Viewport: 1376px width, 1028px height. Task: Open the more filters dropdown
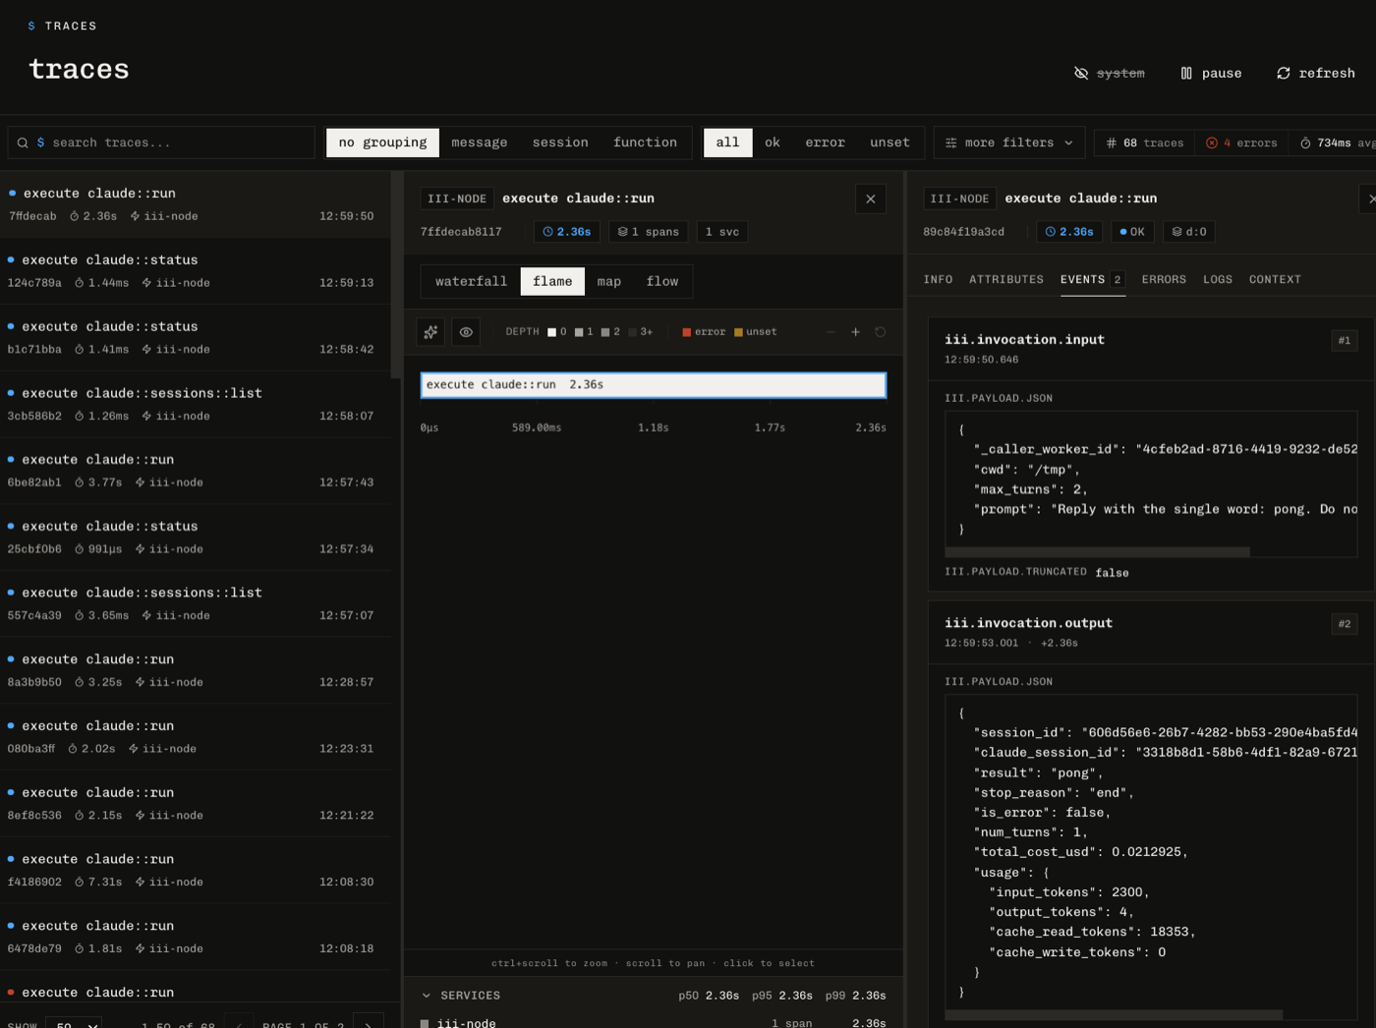(1009, 143)
